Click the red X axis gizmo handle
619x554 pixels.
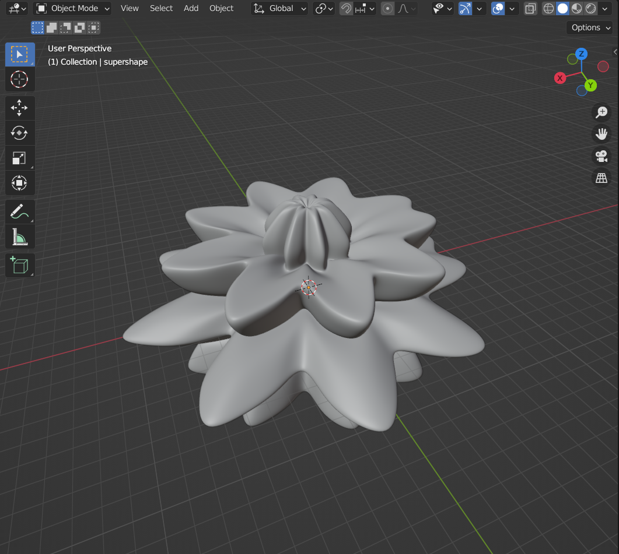pos(560,78)
